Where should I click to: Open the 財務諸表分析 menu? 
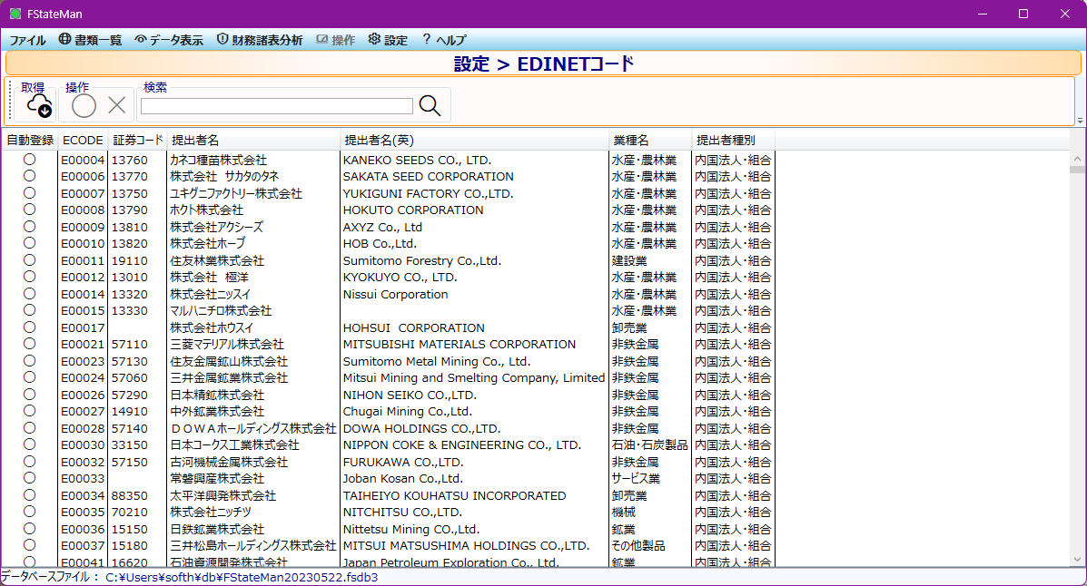(x=260, y=40)
